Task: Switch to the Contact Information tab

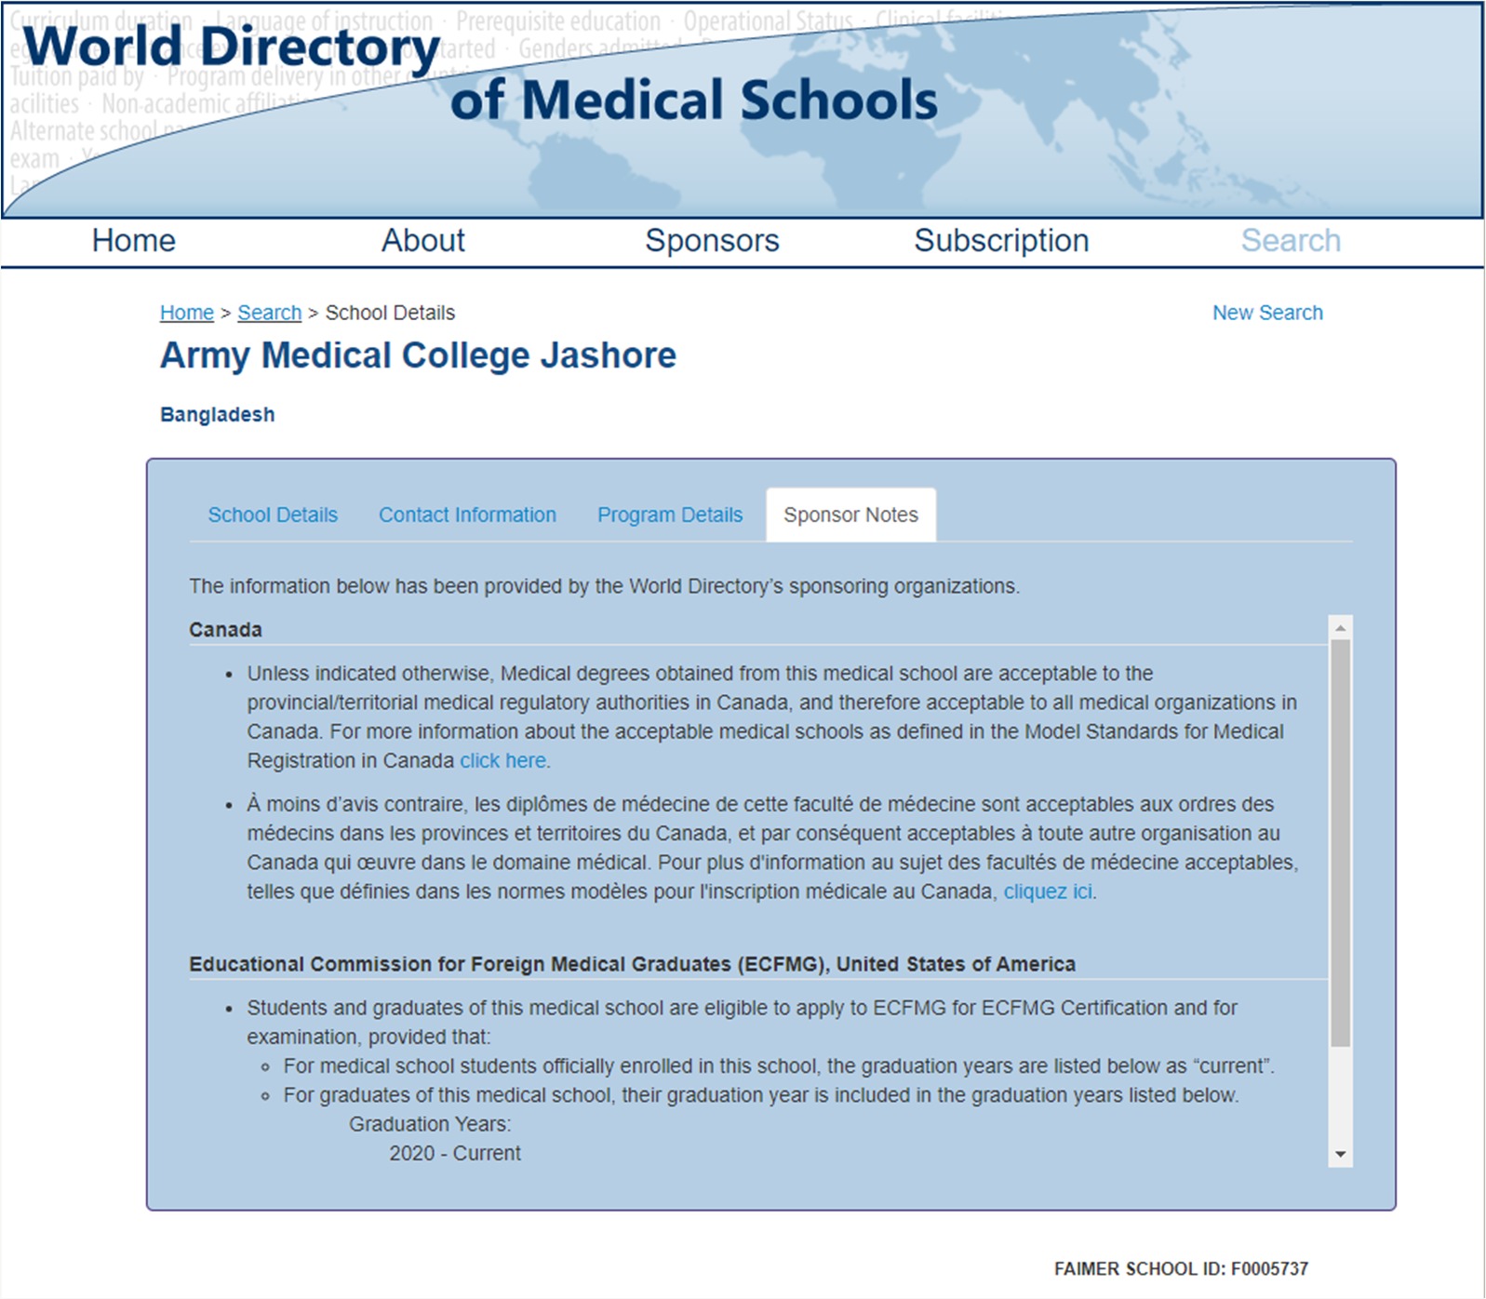Action: pyautogui.click(x=467, y=515)
